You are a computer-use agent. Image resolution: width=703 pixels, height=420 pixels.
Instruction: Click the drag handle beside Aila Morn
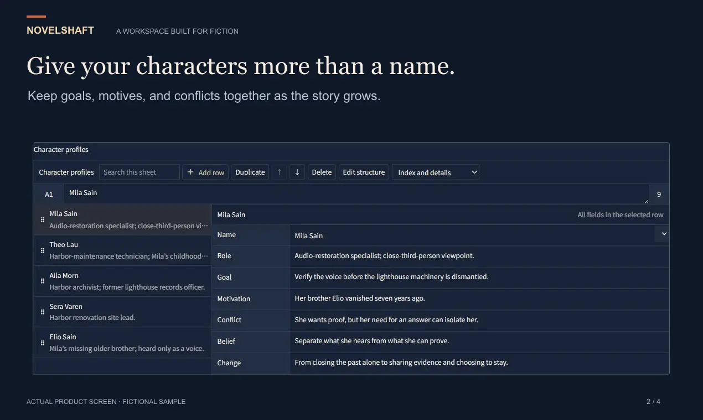point(43,281)
